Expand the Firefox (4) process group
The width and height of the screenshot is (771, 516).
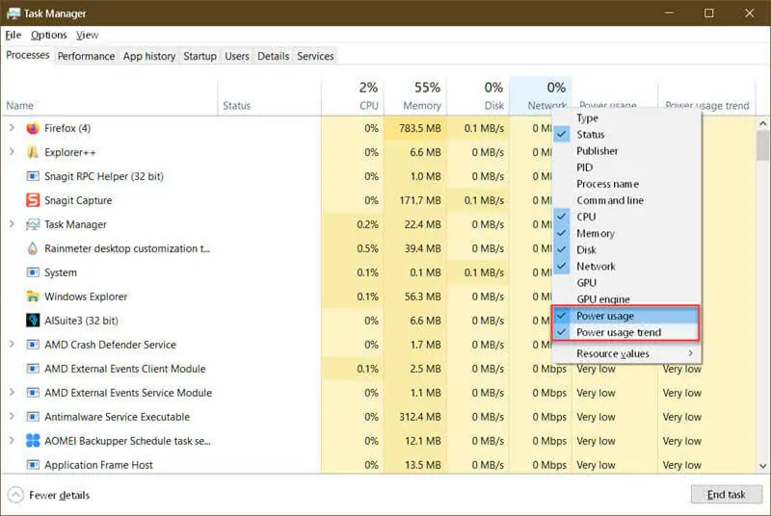[12, 128]
